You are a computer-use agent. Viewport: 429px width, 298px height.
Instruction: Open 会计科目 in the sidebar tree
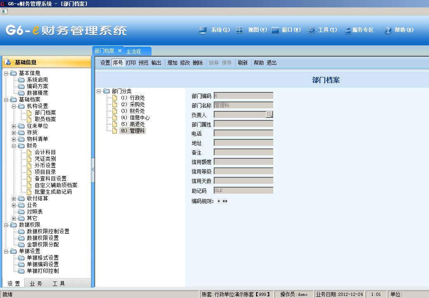click(x=45, y=153)
